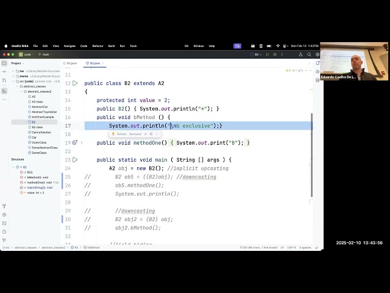Click the editor vertical scrollbar thumb
Image resolution: width=390 pixels, height=293 pixels.
click(311, 155)
